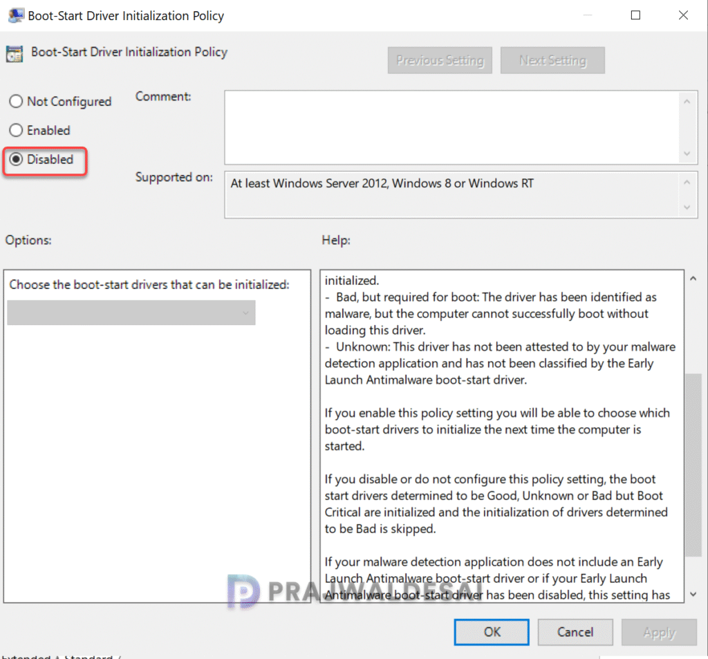
Task: Click the 'Unknown: This driver' help paragraph
Action: coord(500,363)
